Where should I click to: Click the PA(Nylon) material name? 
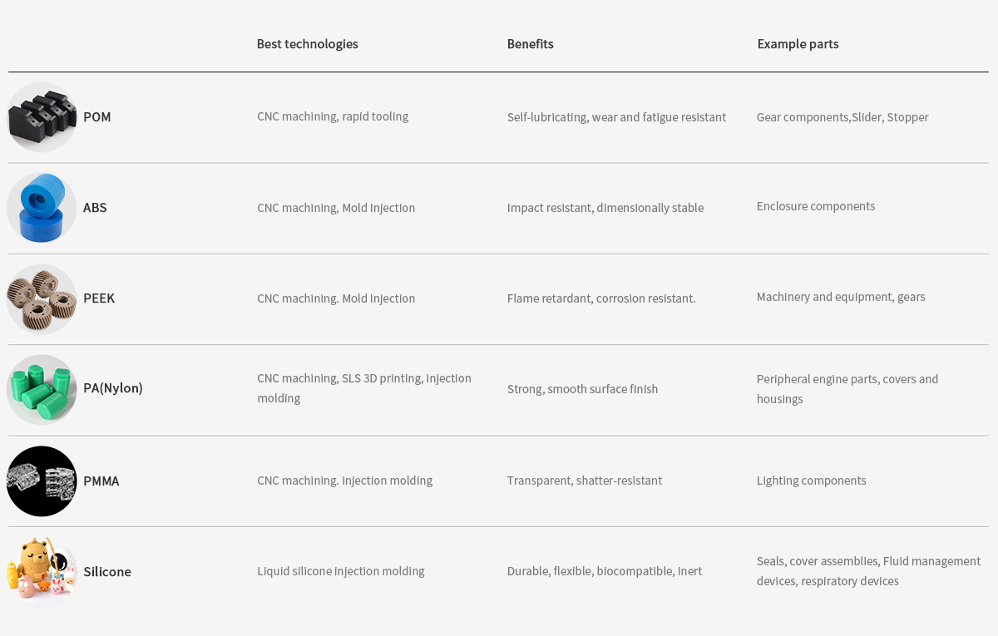tap(113, 388)
